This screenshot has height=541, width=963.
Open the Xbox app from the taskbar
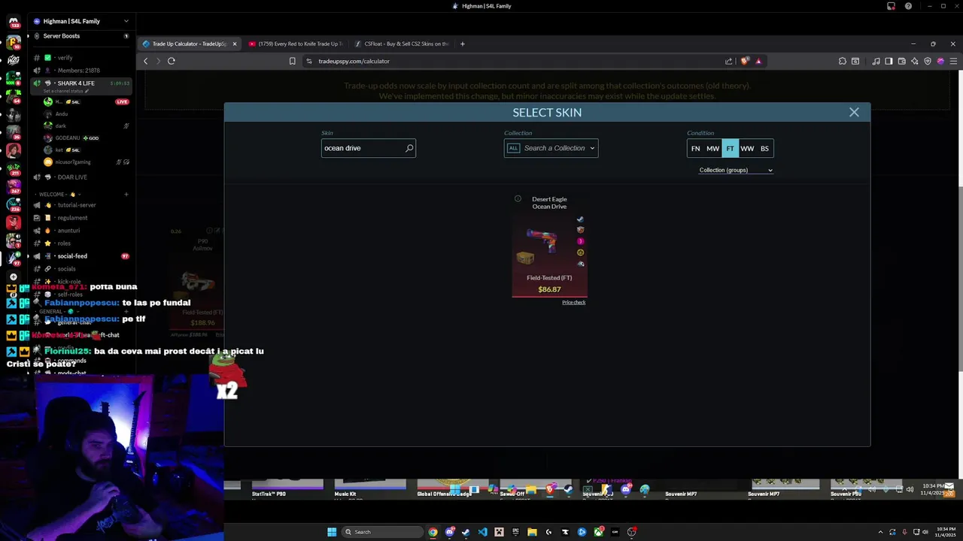[598, 532]
